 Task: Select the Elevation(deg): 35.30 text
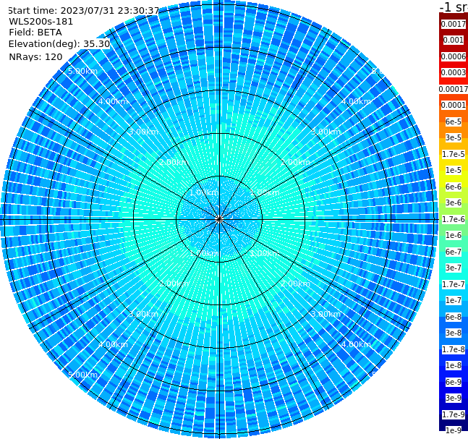point(59,44)
